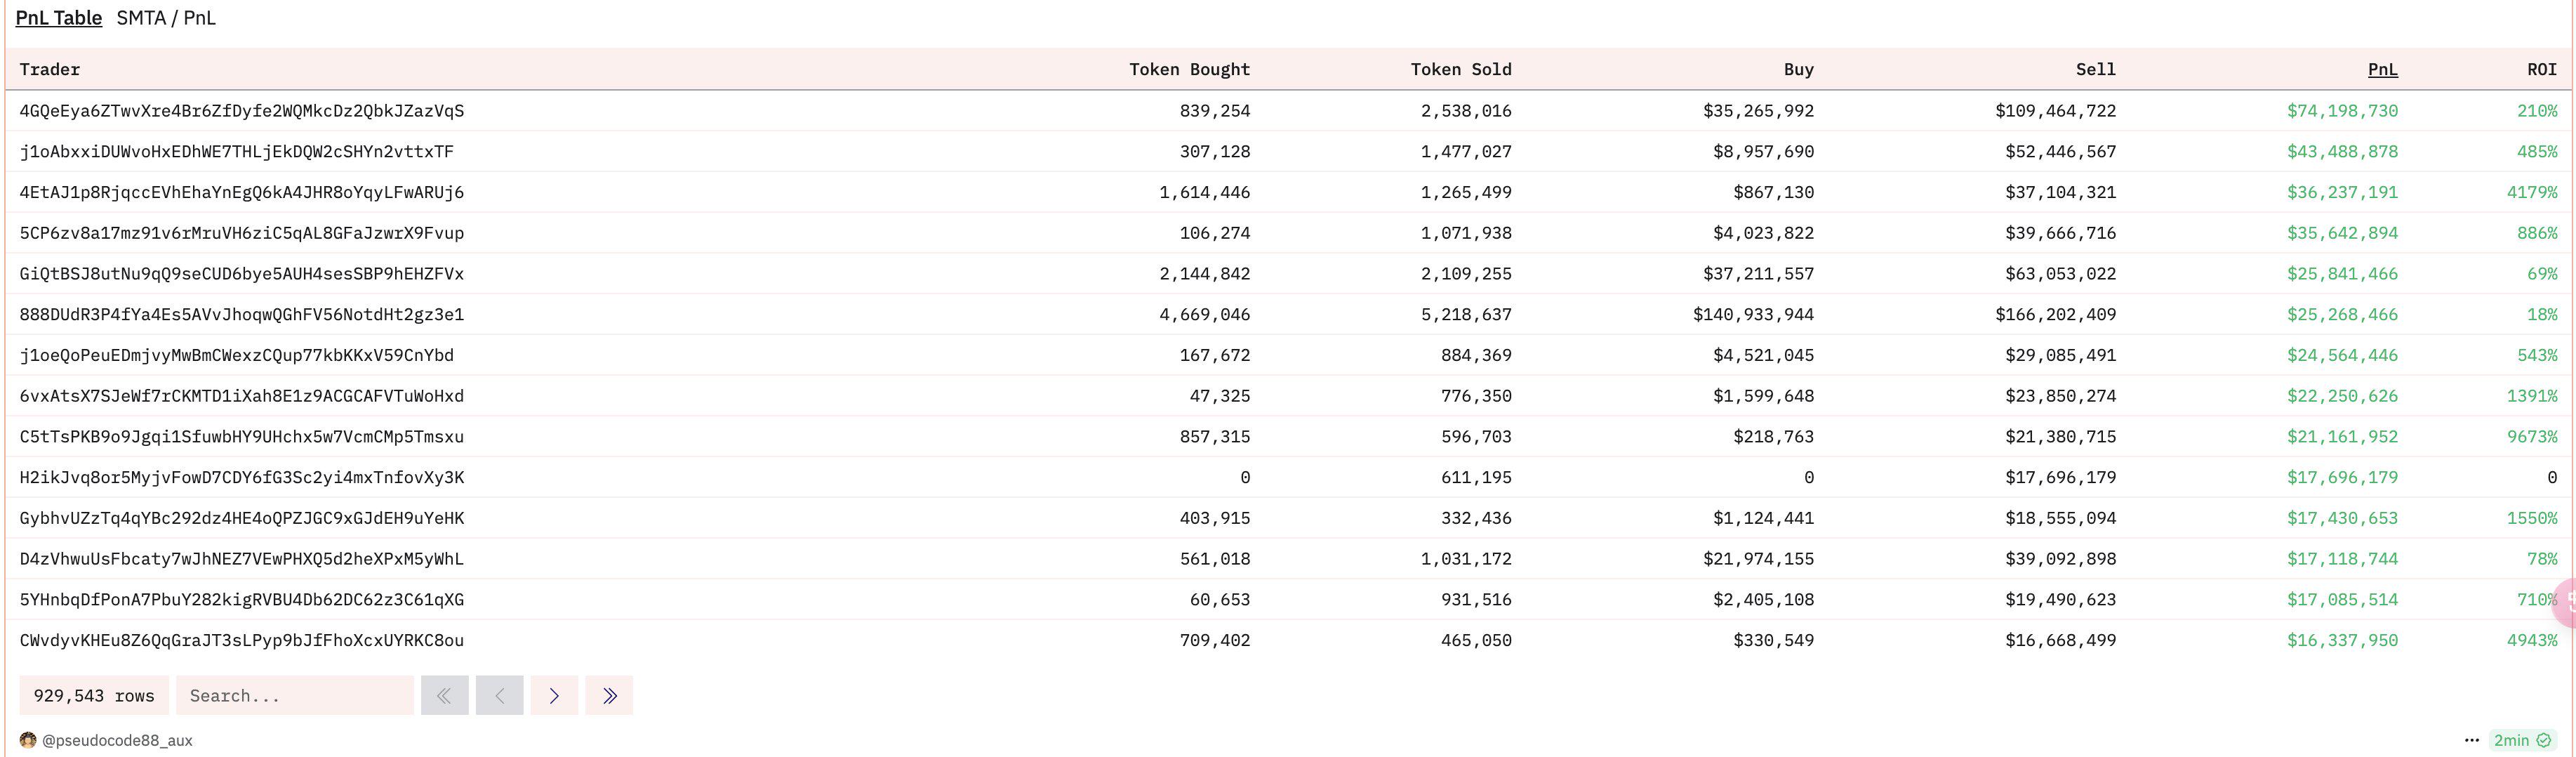
Task: Sort table by the PnL column header
Action: click(x=2382, y=69)
